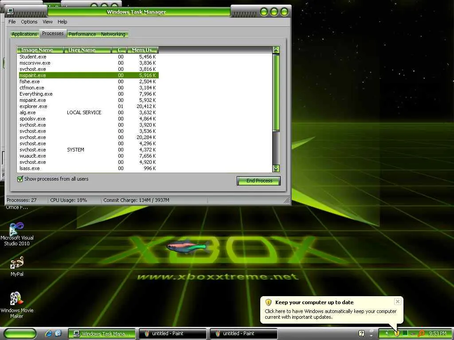The height and width of the screenshot is (340, 454).
Task: Sort by the Mem Usage column header
Action: [143, 50]
